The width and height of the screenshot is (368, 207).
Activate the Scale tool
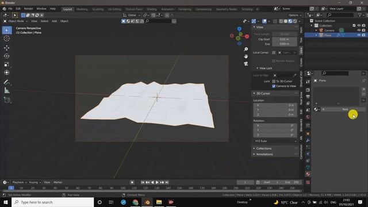(x=6, y=64)
